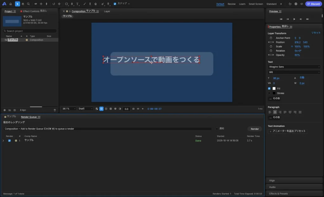Switch to the Review workspace

(231, 4)
